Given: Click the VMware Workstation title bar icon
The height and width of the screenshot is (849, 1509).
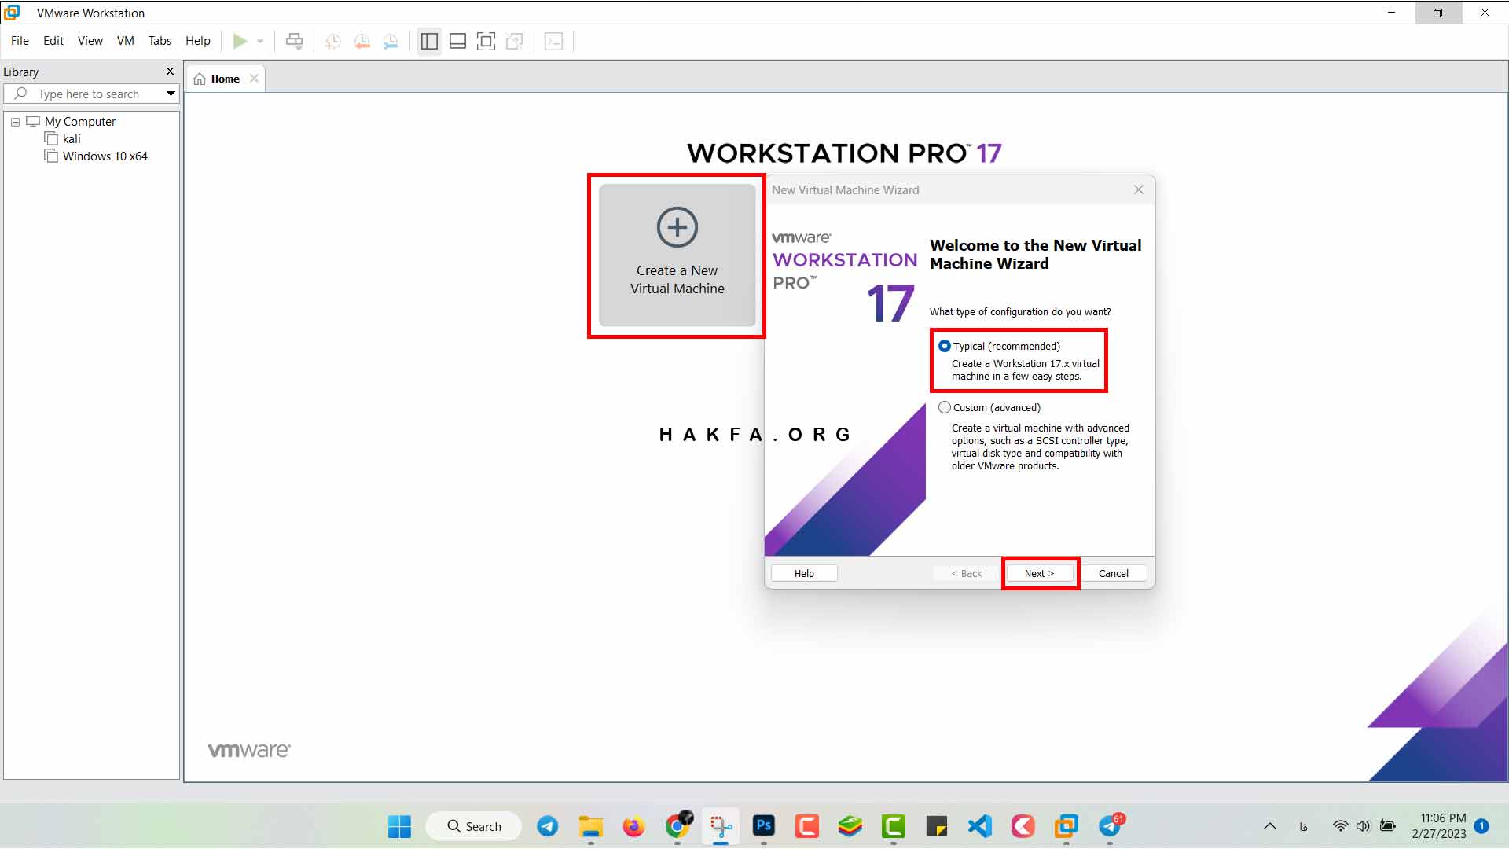Looking at the screenshot, I should [13, 13].
